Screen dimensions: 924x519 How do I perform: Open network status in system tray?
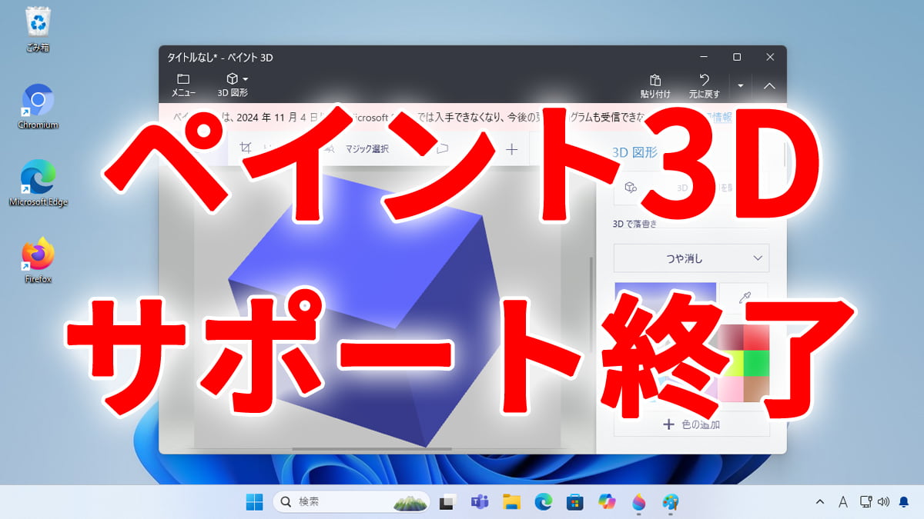(865, 502)
